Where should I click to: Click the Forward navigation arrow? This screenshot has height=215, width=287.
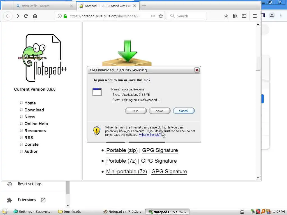(17, 16)
